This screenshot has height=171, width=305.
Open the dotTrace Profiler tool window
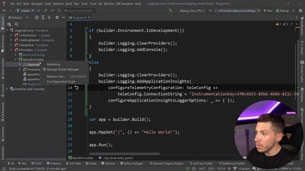[x=201, y=163]
